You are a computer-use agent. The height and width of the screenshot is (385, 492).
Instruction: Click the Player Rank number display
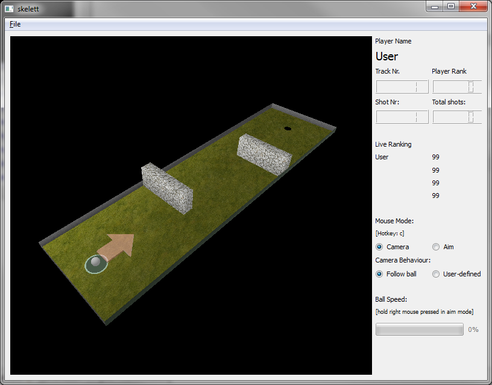click(x=457, y=87)
